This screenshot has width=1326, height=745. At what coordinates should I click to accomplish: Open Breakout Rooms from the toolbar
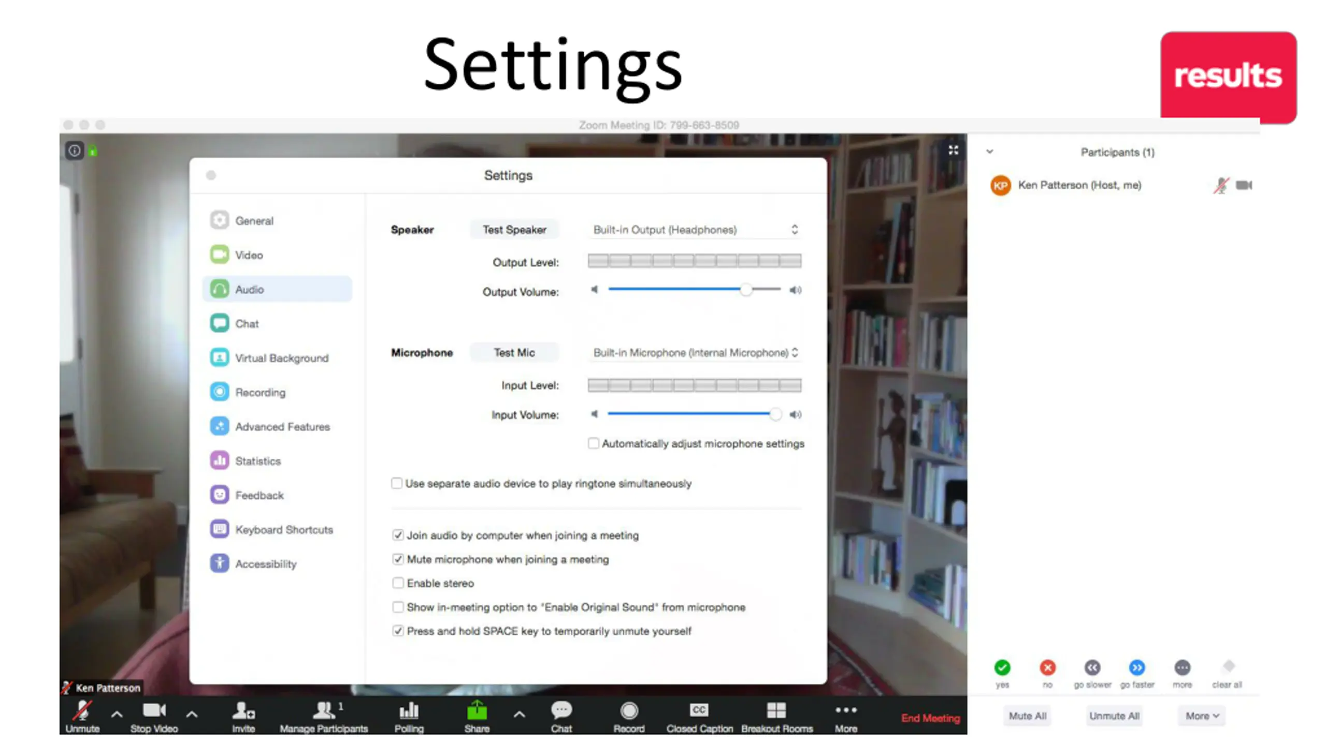[x=776, y=711]
